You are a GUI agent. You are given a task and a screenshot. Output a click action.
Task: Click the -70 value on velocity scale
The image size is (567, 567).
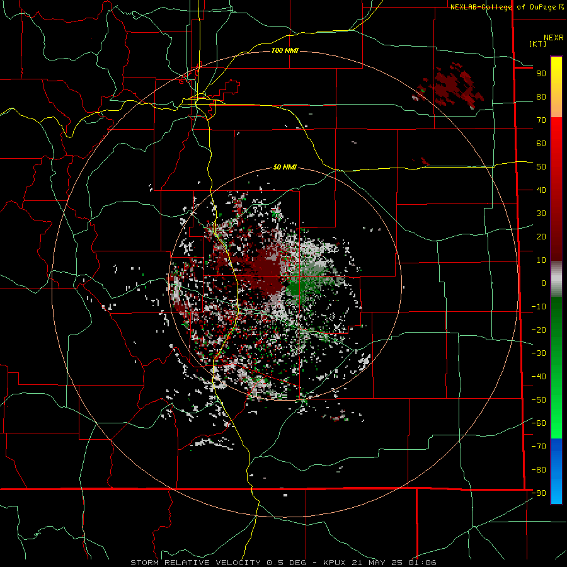(539, 447)
